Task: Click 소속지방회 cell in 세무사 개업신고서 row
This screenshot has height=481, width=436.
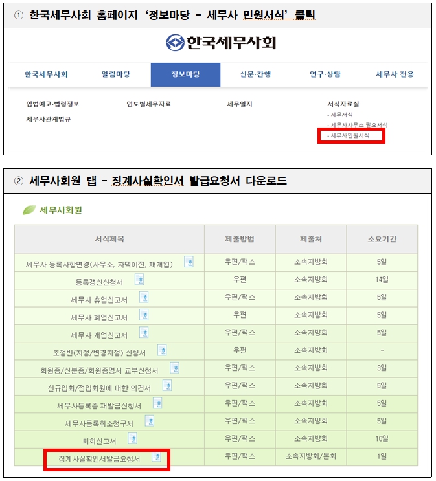Action: 311,332
